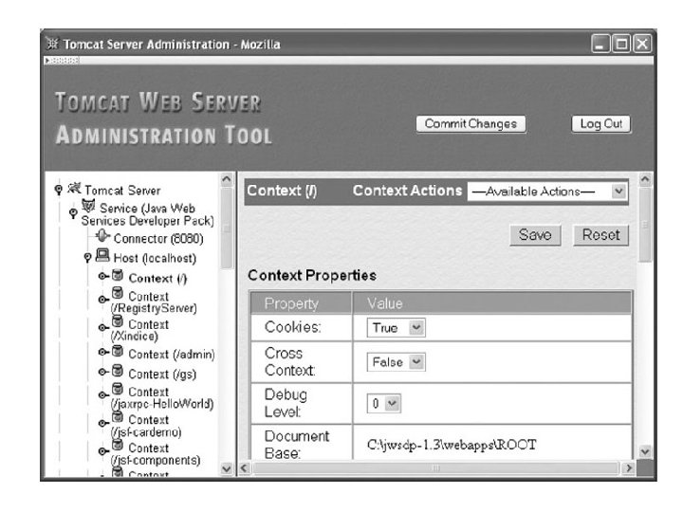Click tree panel scroll down arrow
Screen dimensions: 683x512
point(227,468)
